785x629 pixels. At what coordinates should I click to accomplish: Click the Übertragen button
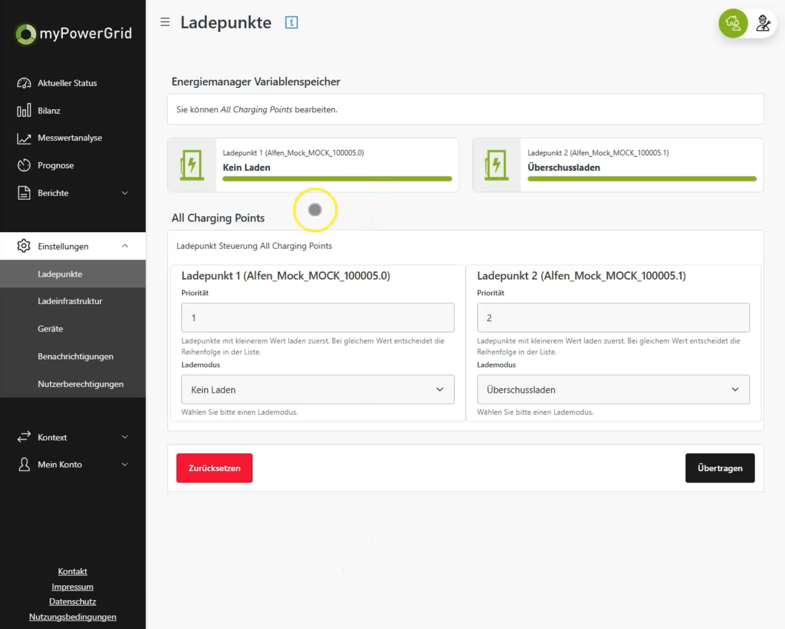pyautogui.click(x=720, y=468)
